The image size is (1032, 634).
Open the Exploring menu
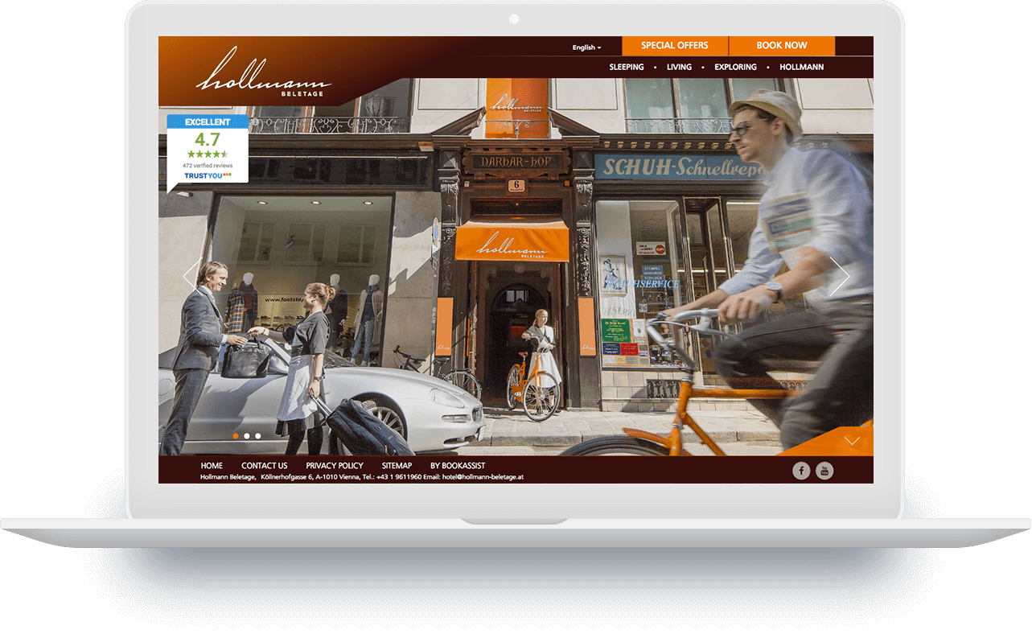point(735,67)
